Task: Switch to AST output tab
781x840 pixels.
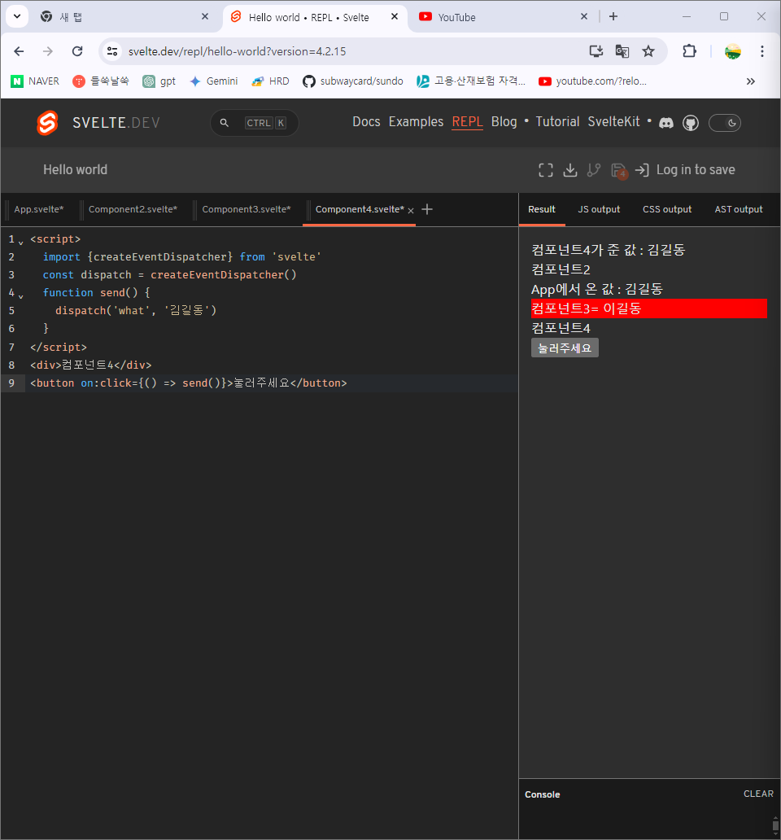Action: (x=739, y=209)
